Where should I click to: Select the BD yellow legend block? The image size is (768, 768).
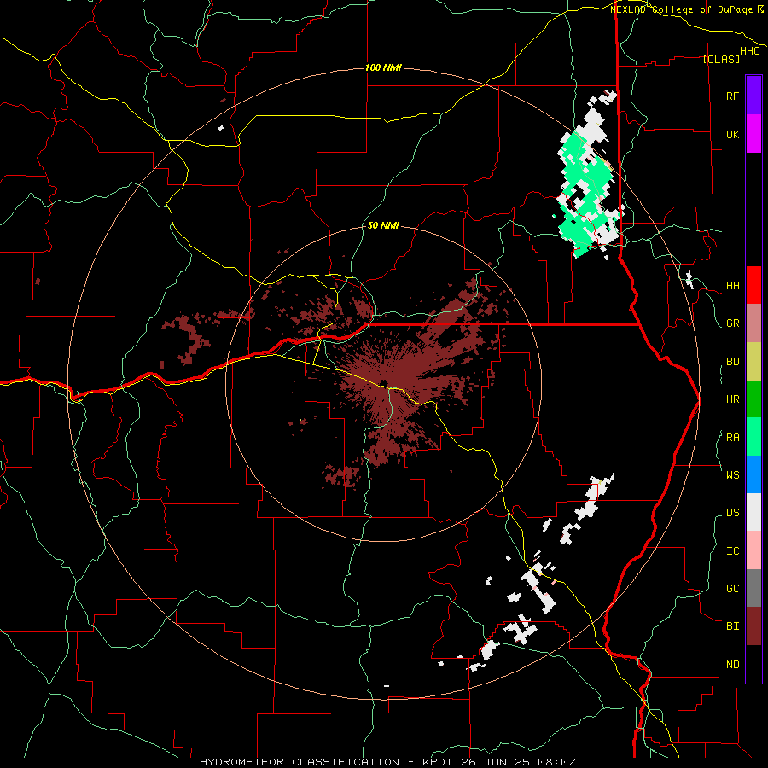click(x=753, y=361)
